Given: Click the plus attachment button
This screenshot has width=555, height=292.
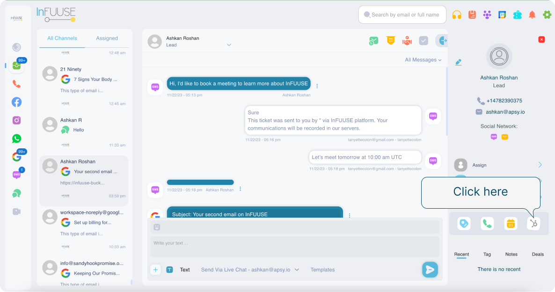Looking at the screenshot, I should [155, 270].
